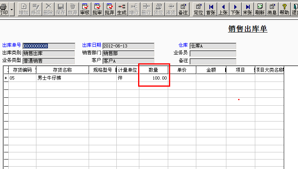The image size is (298, 169).
Task: Click the Locate (定位) toolbar button
Action: pos(199,9)
